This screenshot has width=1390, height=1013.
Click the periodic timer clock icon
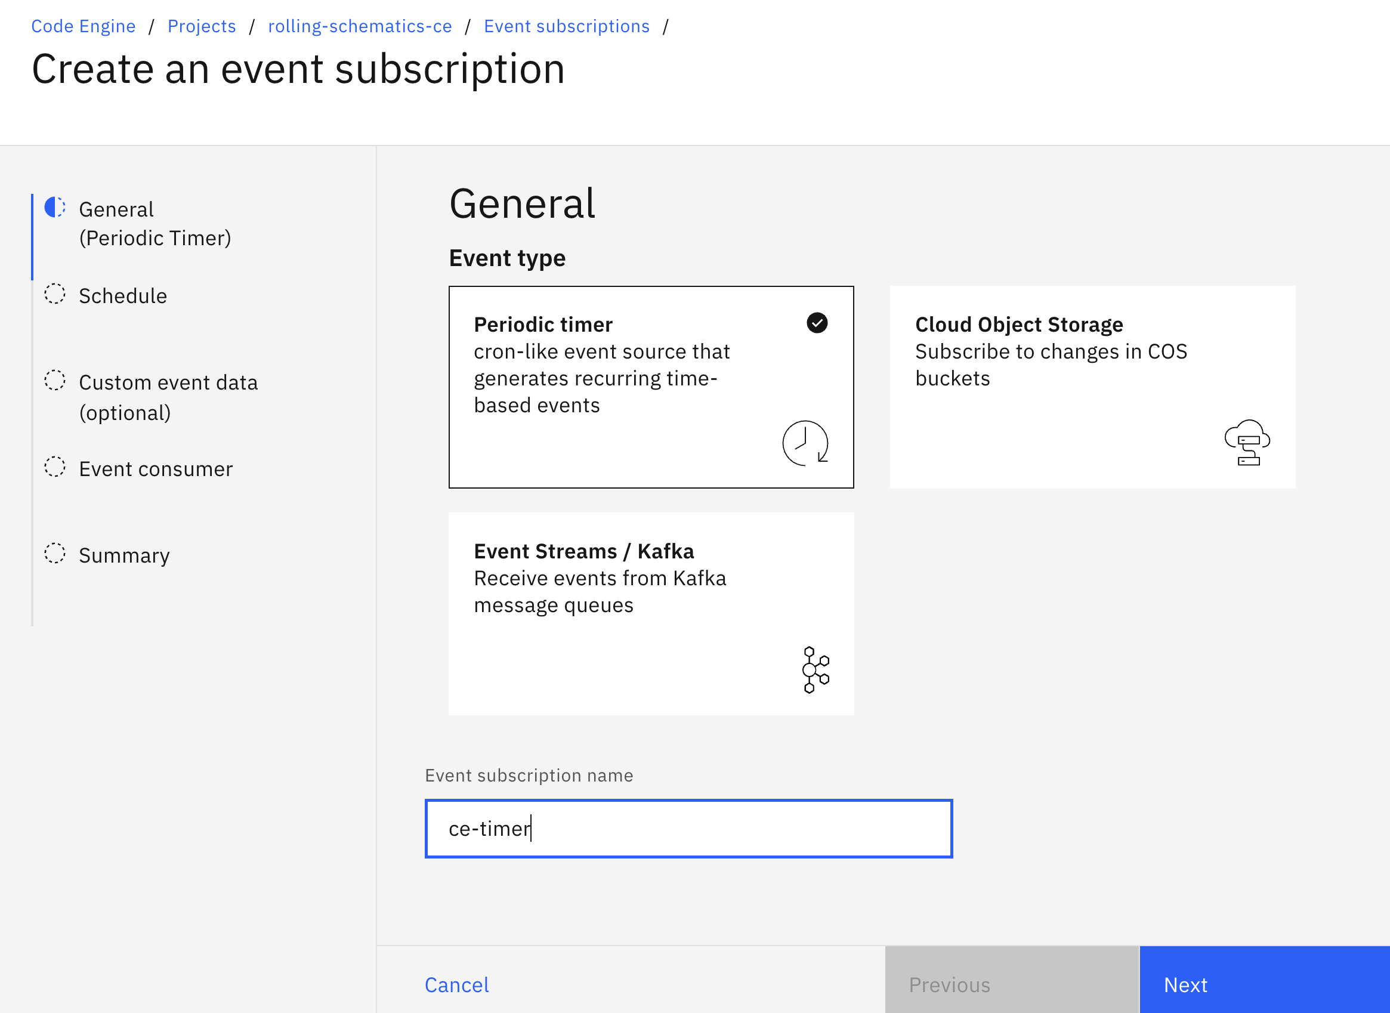pyautogui.click(x=805, y=443)
